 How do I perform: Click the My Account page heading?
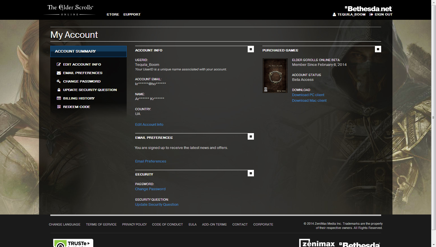coord(74,35)
